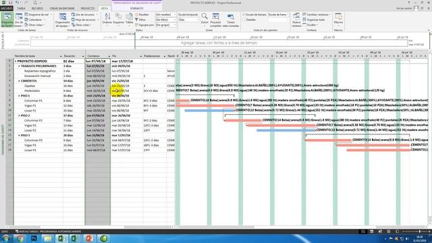Collapse the PISO 1 group

(x=19, y=96)
